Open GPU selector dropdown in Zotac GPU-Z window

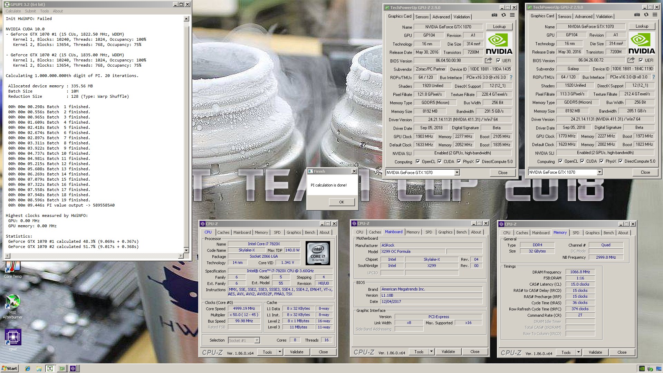[457, 172]
